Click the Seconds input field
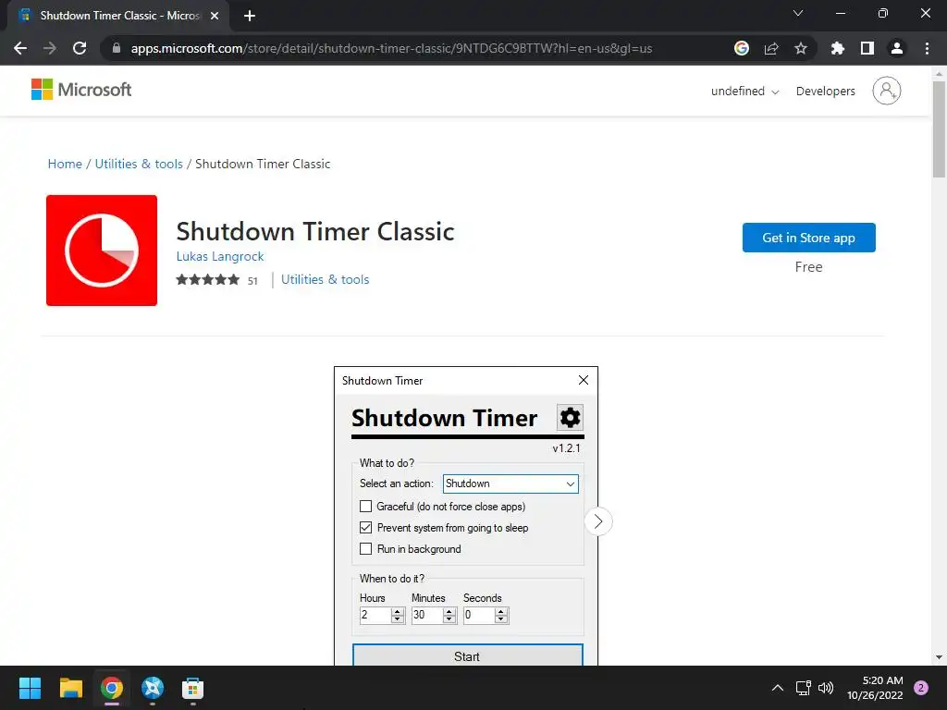947x710 pixels. click(x=479, y=615)
